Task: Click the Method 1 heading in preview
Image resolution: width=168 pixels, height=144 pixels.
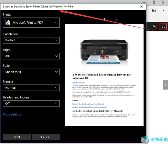Action: coord(97,111)
